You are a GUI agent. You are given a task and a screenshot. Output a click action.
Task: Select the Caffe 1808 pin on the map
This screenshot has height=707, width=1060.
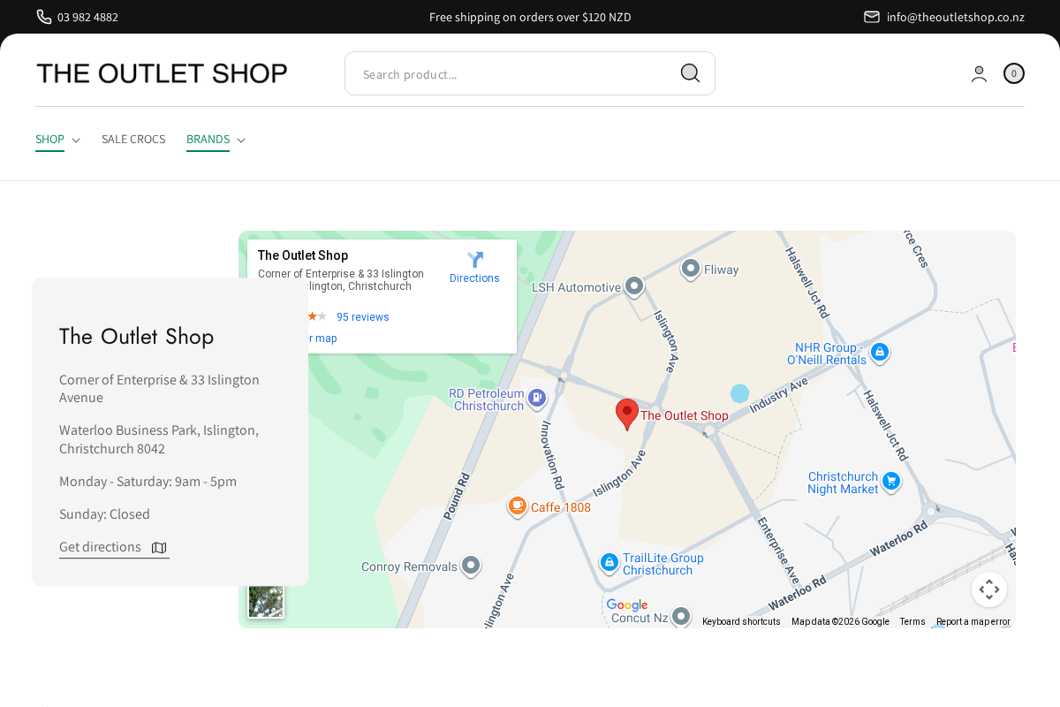[518, 506]
